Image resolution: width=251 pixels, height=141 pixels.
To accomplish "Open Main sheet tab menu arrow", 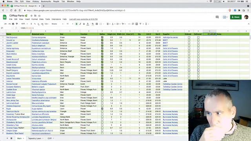I will (24, 138).
